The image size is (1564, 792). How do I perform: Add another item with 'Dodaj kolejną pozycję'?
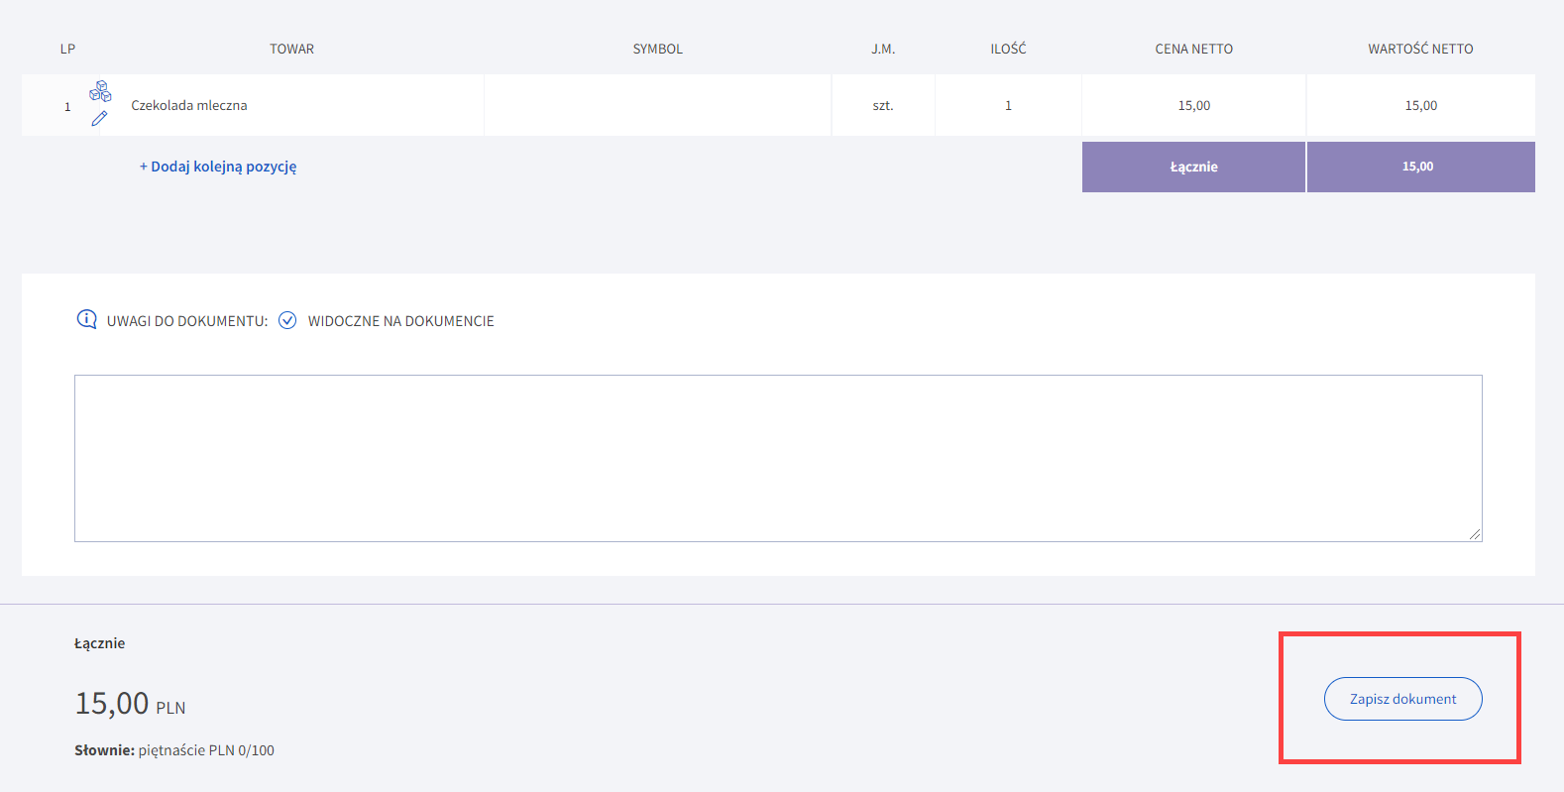coord(218,167)
